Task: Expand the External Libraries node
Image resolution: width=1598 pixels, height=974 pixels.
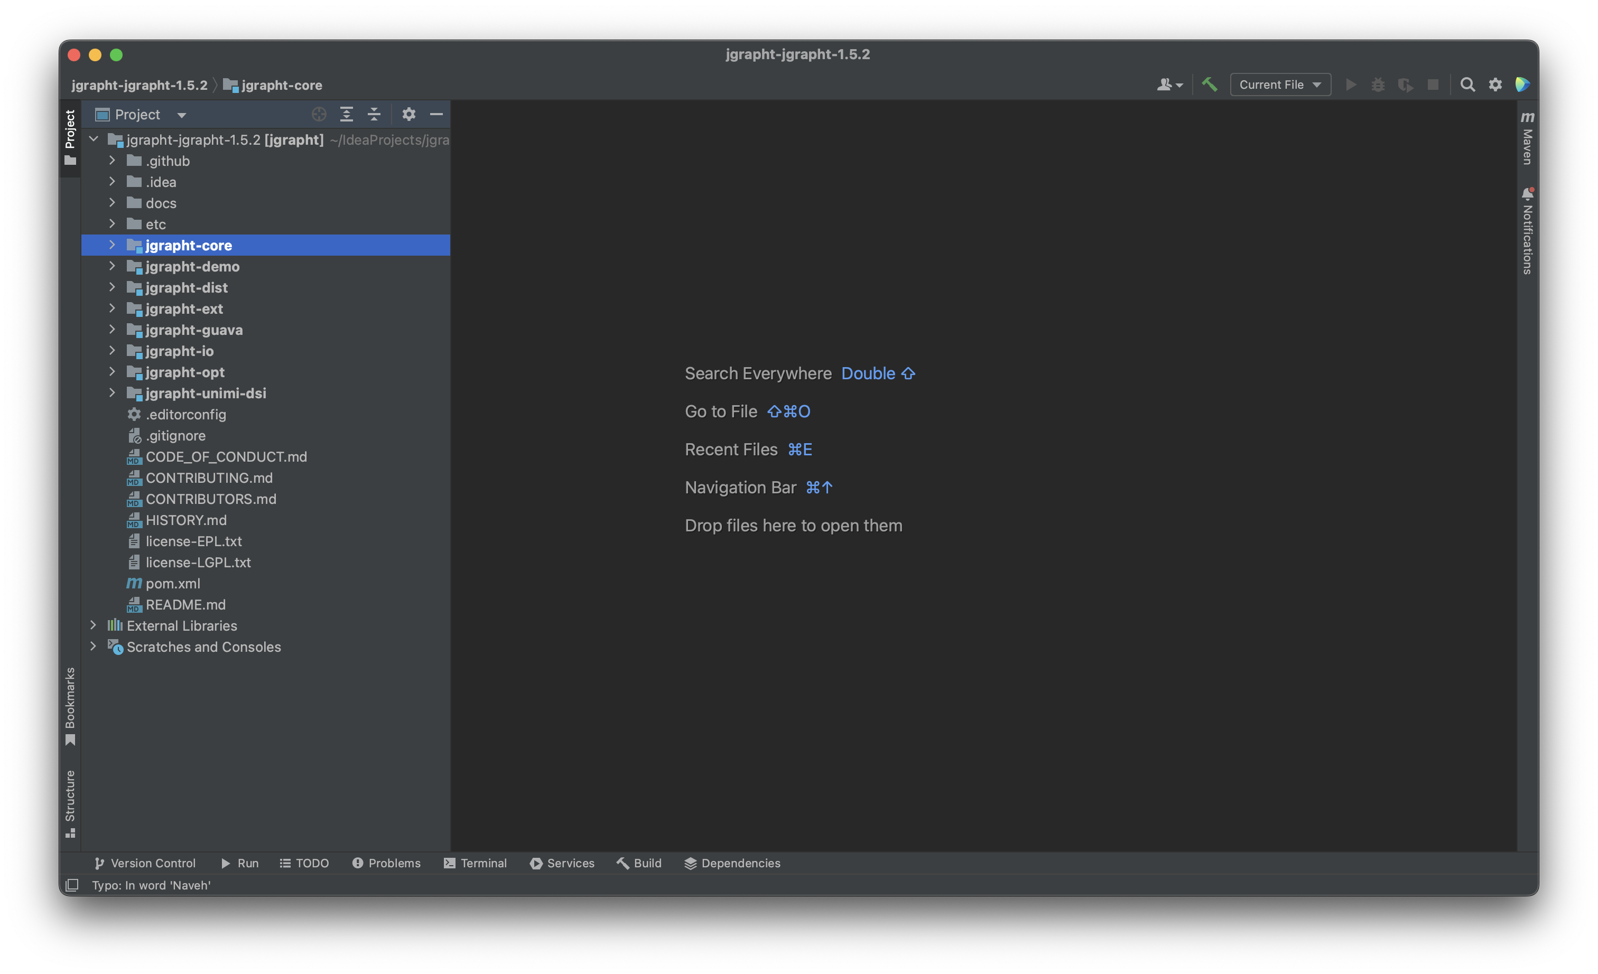Action: click(x=94, y=625)
